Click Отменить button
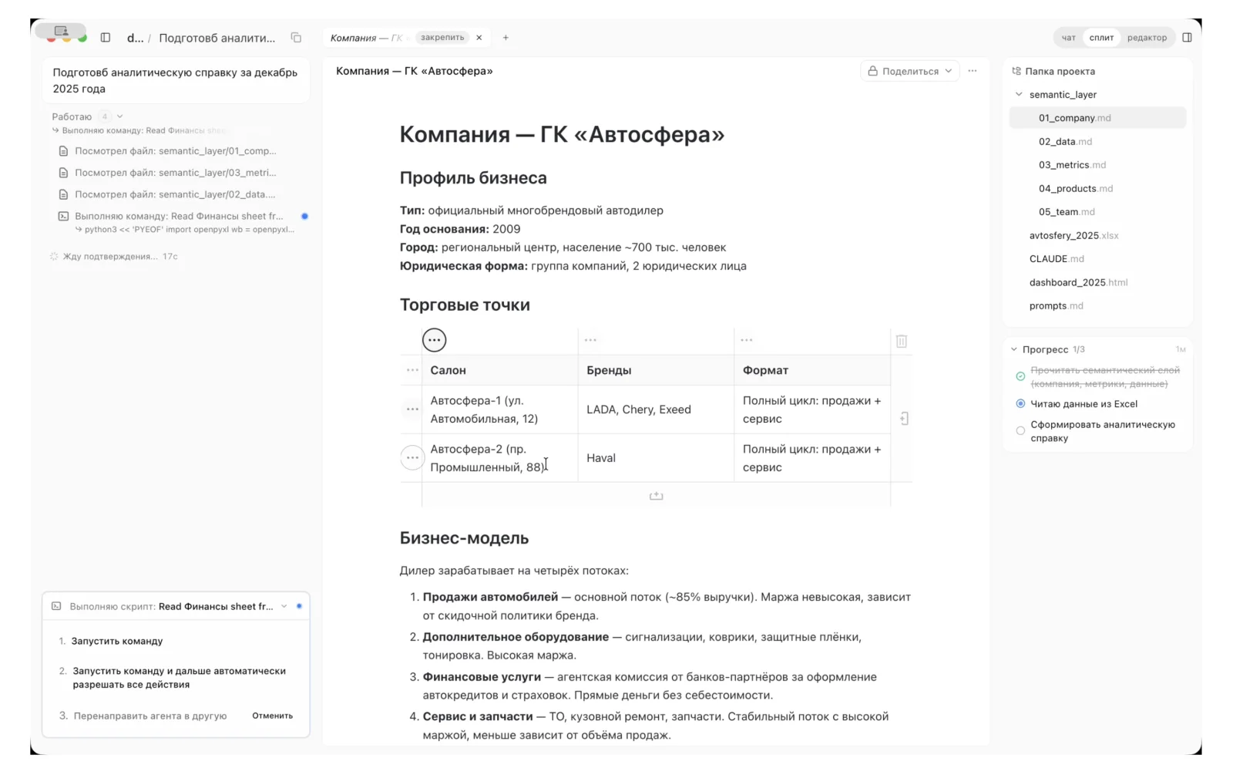The width and height of the screenshot is (1233, 775). coord(272,716)
